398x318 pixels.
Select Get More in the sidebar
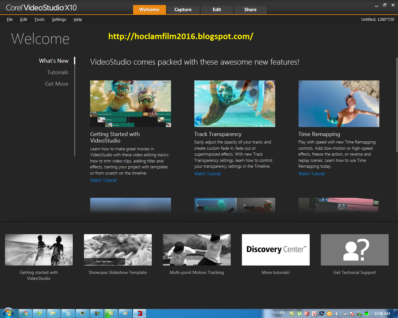[x=57, y=84]
